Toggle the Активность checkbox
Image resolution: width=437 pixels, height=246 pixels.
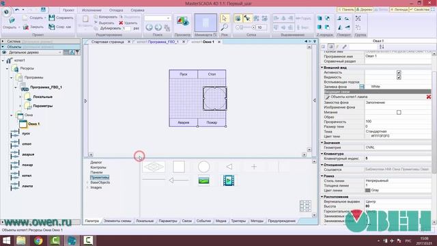click(399, 72)
